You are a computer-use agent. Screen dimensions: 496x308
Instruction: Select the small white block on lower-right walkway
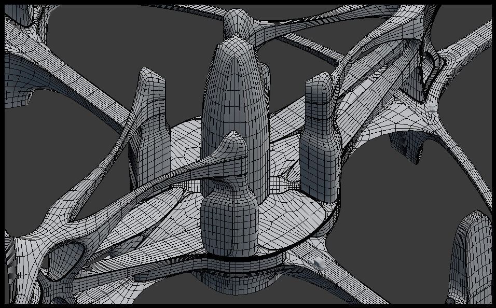pos(316,262)
